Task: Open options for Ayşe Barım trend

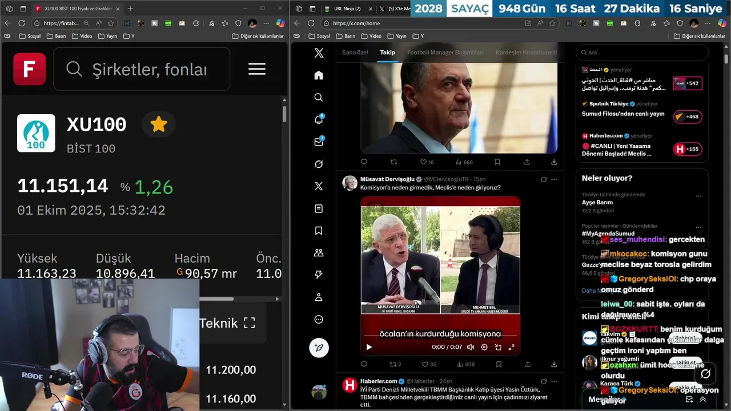Action: pyautogui.click(x=698, y=196)
